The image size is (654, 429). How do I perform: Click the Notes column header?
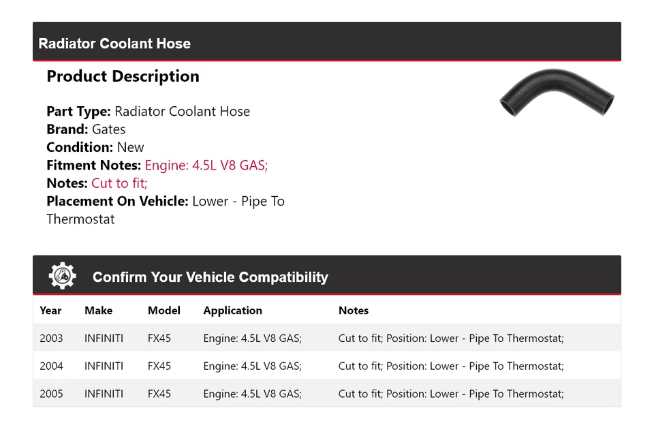(x=353, y=311)
